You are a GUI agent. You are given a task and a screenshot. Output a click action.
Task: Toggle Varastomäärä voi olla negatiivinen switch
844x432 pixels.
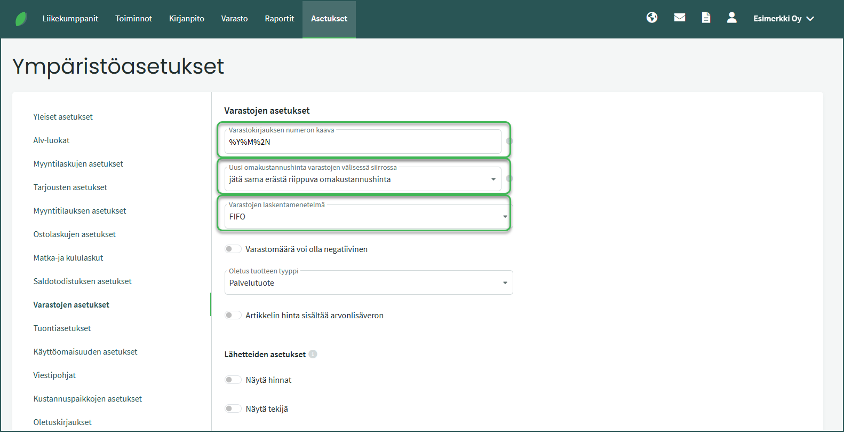click(233, 249)
